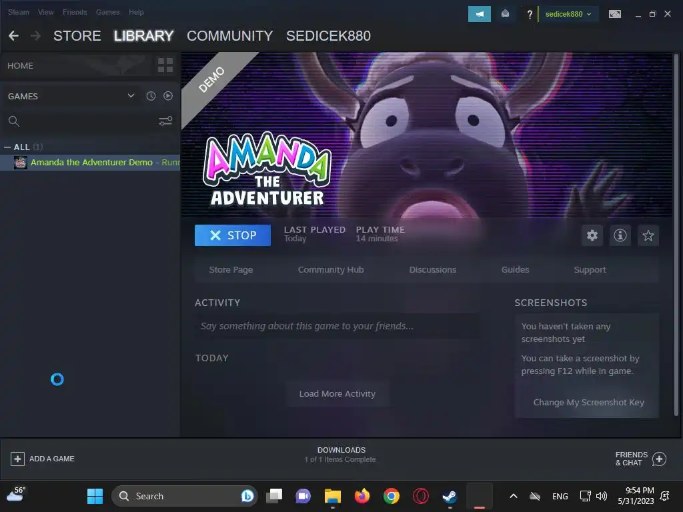
Task: Open advanced library filter options icon
Action: coord(165,121)
